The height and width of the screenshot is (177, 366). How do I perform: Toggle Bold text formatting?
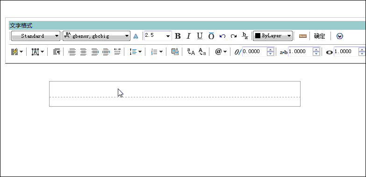(x=178, y=36)
